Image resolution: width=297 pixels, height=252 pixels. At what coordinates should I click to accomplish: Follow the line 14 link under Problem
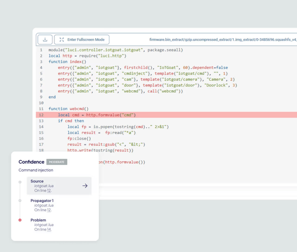click(x=49, y=229)
